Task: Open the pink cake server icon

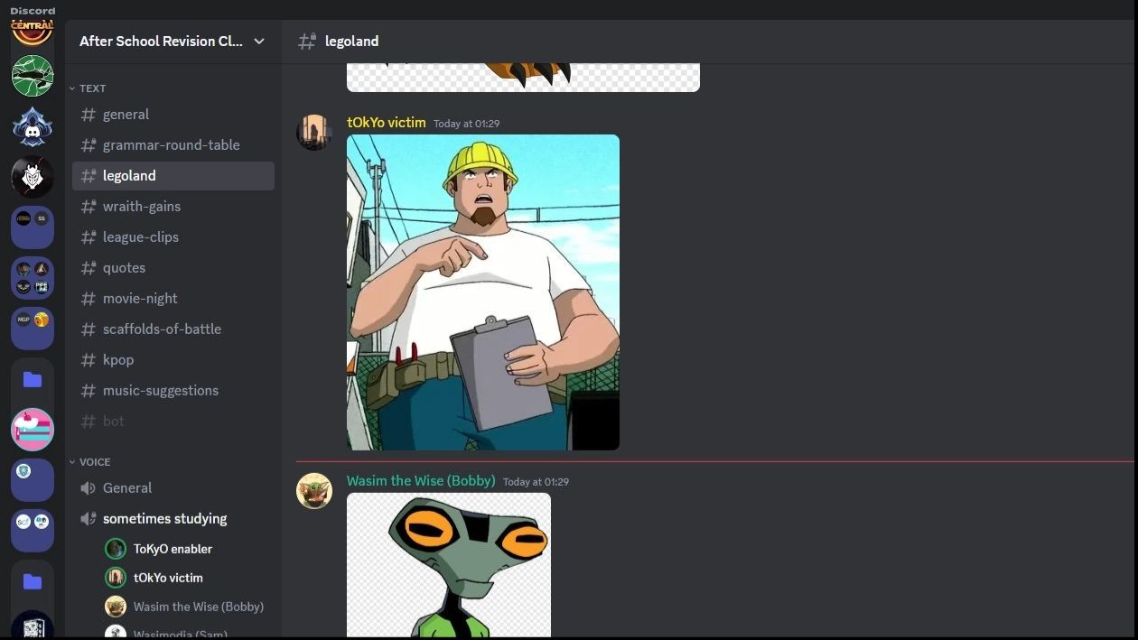Action: (x=33, y=430)
